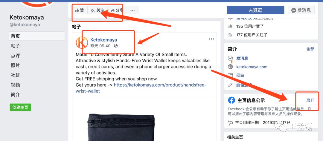Click the Messenger icon beside 发消息 in 简介

[x=230, y=58]
